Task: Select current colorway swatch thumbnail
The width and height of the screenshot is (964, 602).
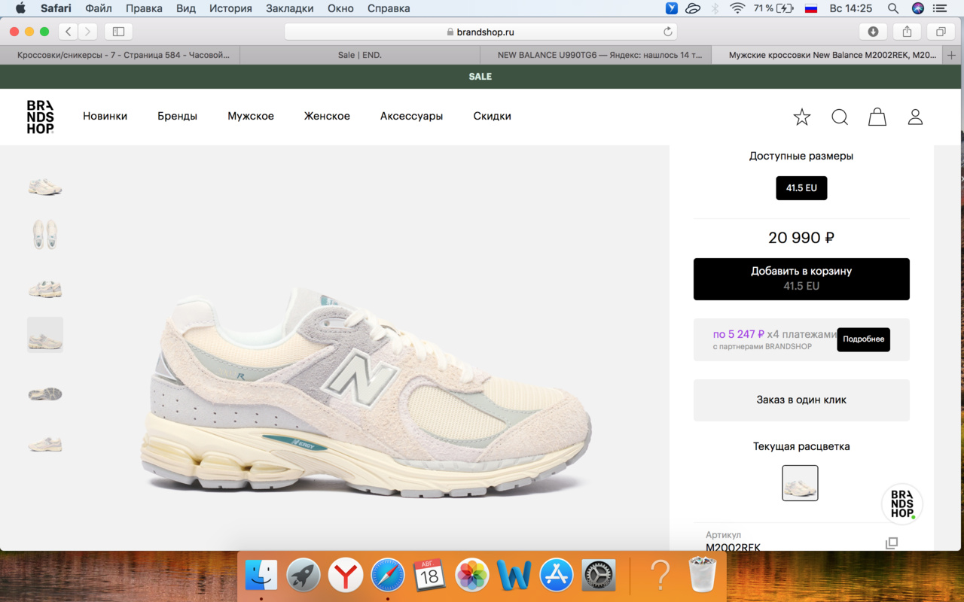Action: (800, 483)
